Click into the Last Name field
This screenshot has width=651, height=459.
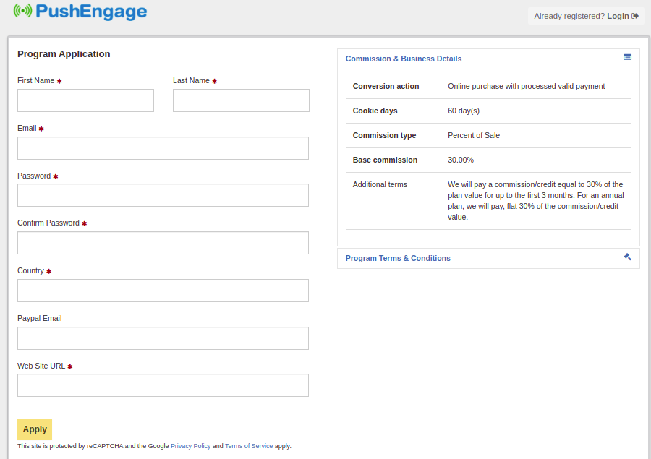pyautogui.click(x=241, y=100)
